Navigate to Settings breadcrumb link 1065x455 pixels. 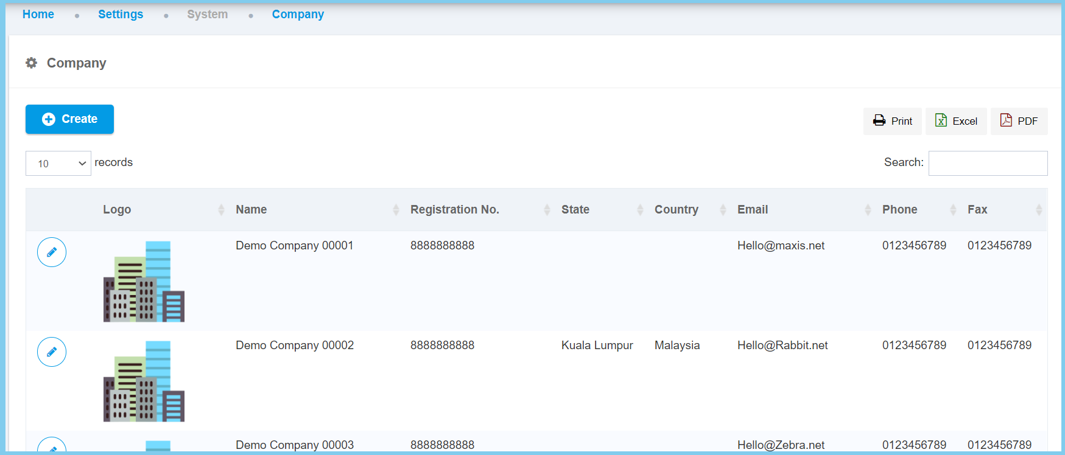pyautogui.click(x=121, y=15)
